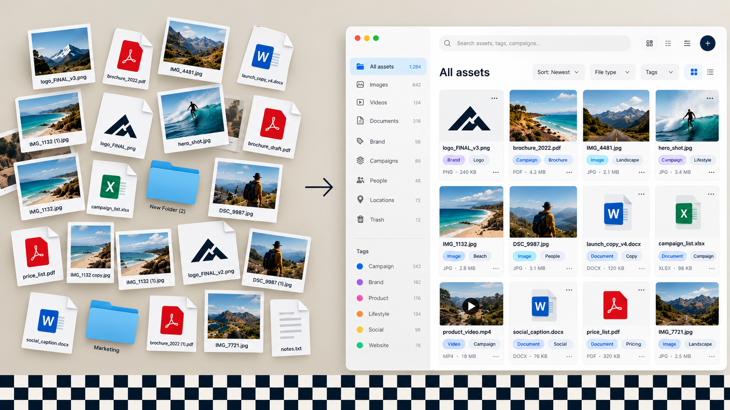Open more options on campaign_list.xlsx thumbnail
Viewport: 730px width, 410px height.
[x=711, y=194]
